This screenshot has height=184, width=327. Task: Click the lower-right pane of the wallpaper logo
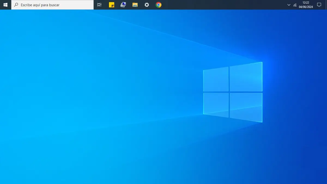(246, 107)
